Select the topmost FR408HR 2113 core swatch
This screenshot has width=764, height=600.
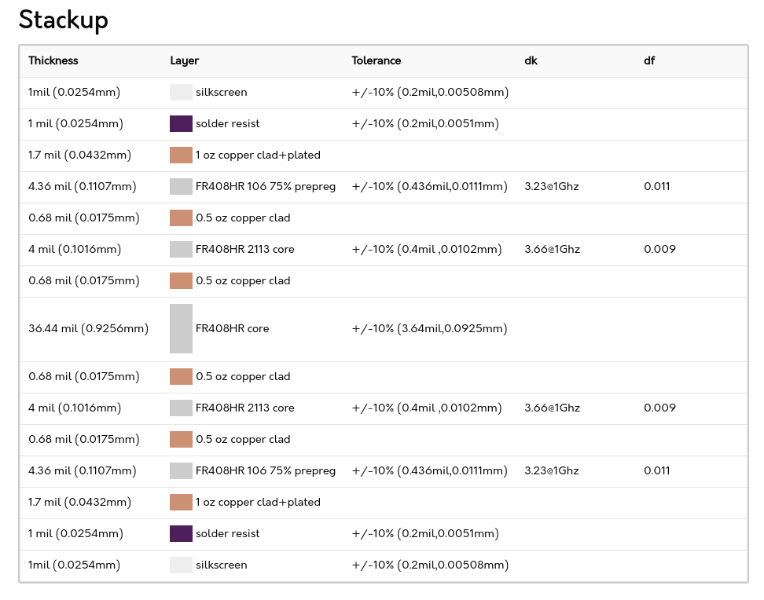click(181, 249)
